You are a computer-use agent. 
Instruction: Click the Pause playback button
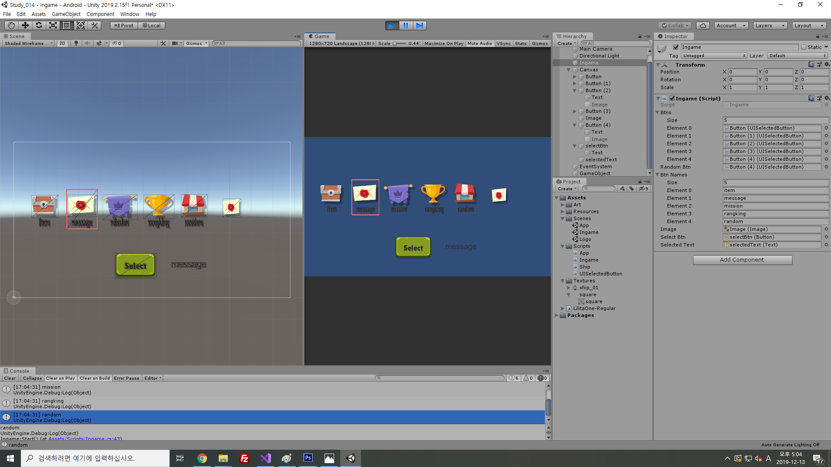406,26
